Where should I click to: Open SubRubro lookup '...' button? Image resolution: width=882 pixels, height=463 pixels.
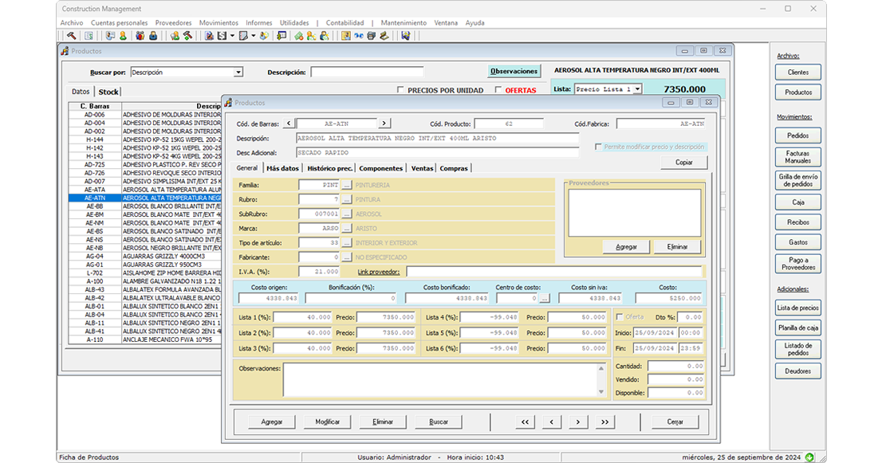click(346, 214)
